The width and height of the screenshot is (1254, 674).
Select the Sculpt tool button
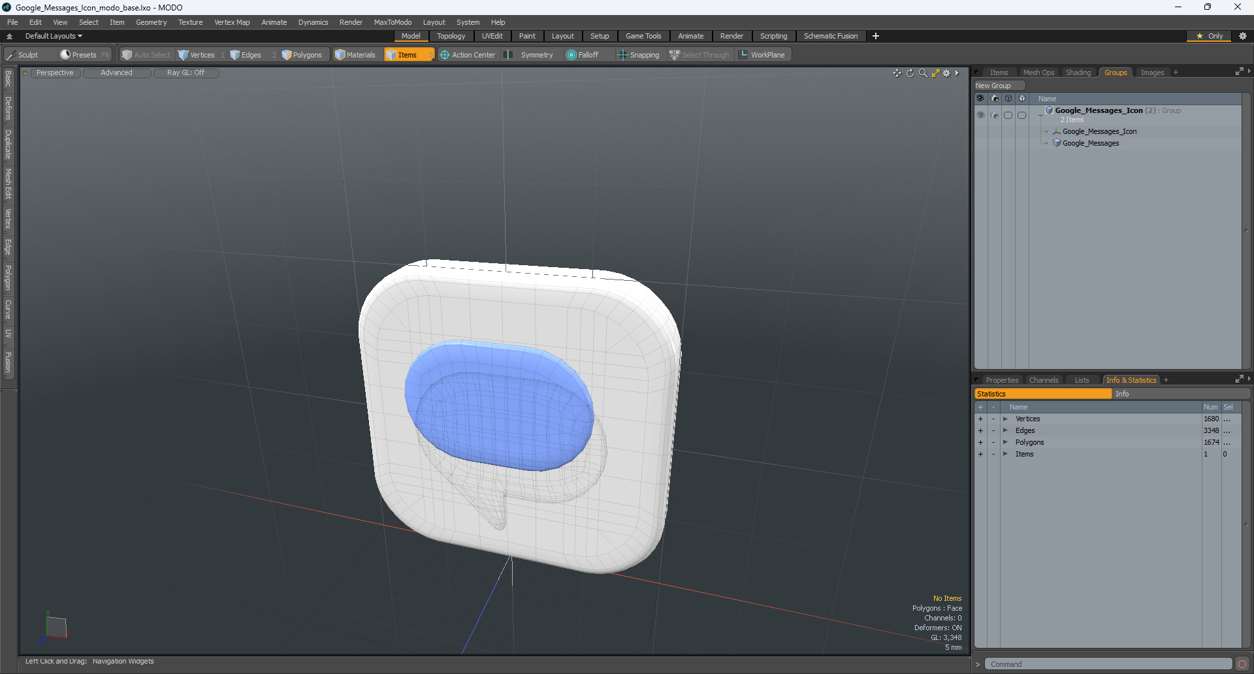(x=29, y=55)
